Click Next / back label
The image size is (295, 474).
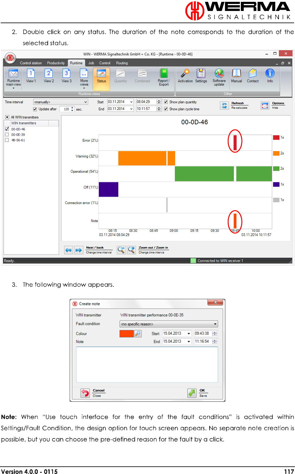[x=95, y=248]
